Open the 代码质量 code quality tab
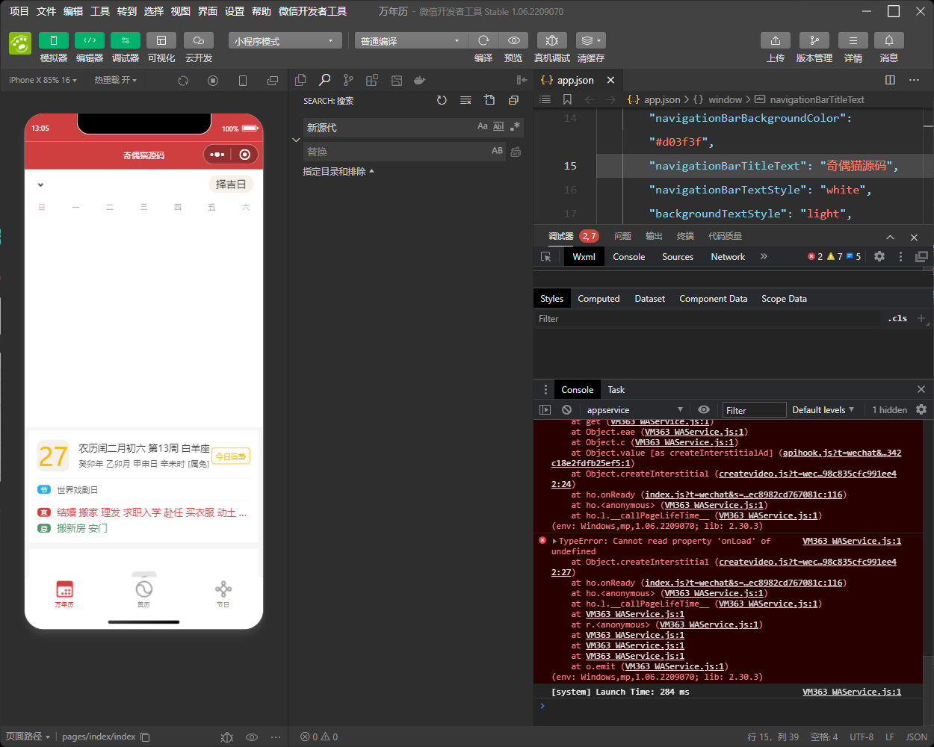Image resolution: width=934 pixels, height=747 pixels. point(725,236)
